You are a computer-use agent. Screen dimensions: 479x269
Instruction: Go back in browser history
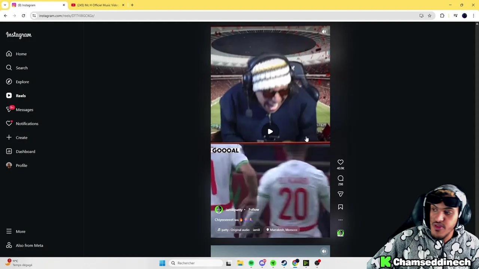(5, 16)
